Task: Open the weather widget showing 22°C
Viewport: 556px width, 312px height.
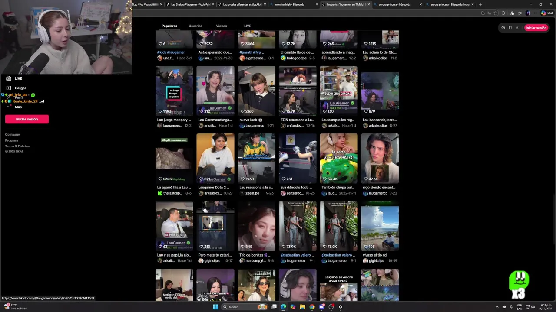Action: [15, 307]
